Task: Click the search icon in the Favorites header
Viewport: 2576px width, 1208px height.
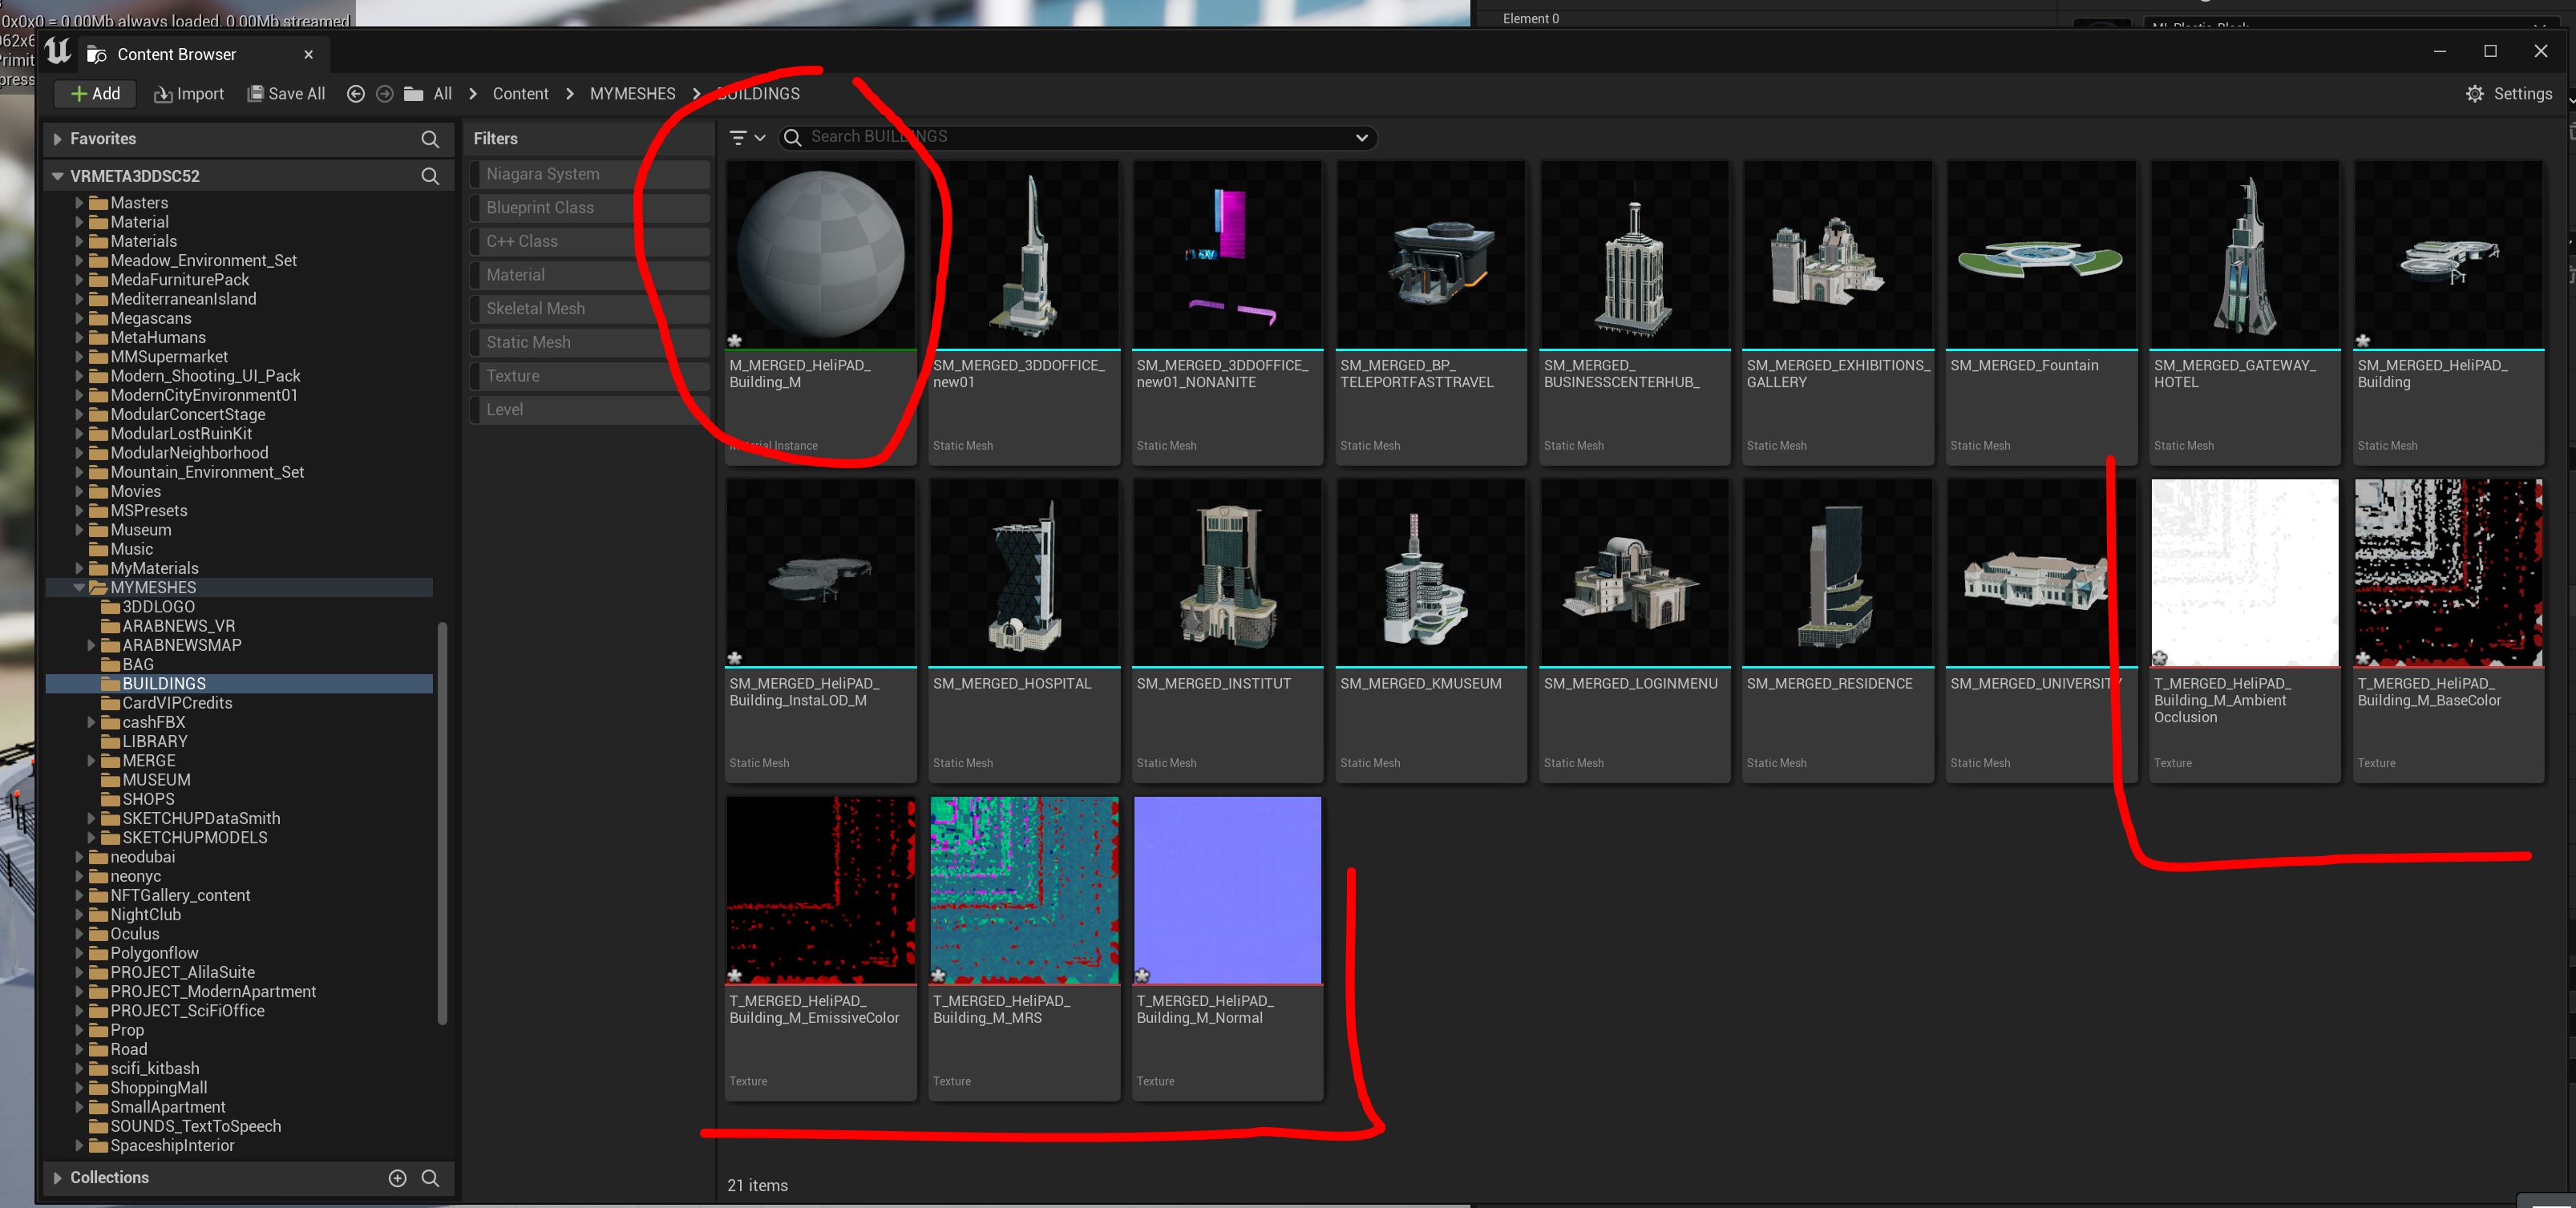Action: click(x=430, y=139)
